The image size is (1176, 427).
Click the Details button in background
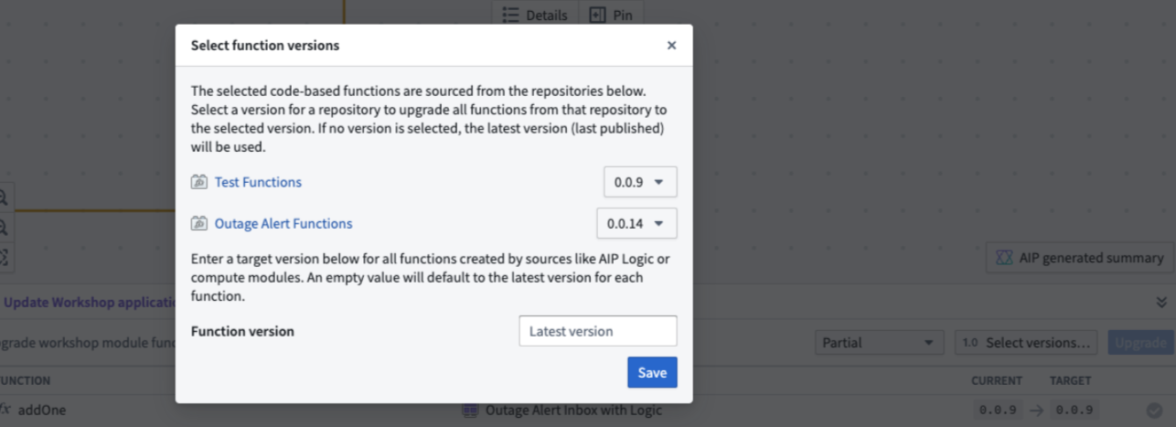point(535,15)
